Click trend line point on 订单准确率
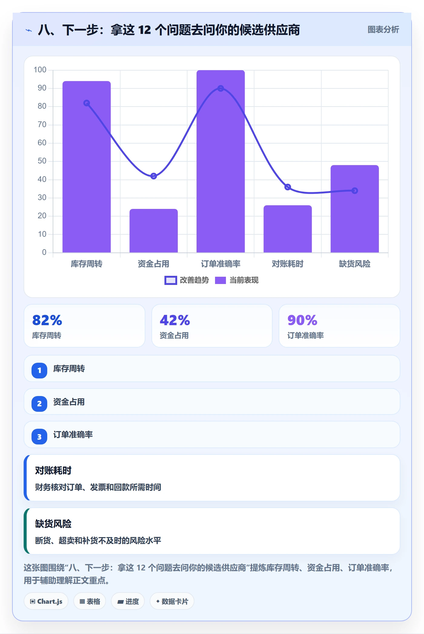This screenshot has width=424, height=634. click(x=221, y=88)
